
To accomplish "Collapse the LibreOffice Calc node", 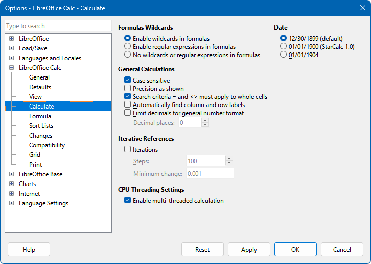I will point(11,68).
